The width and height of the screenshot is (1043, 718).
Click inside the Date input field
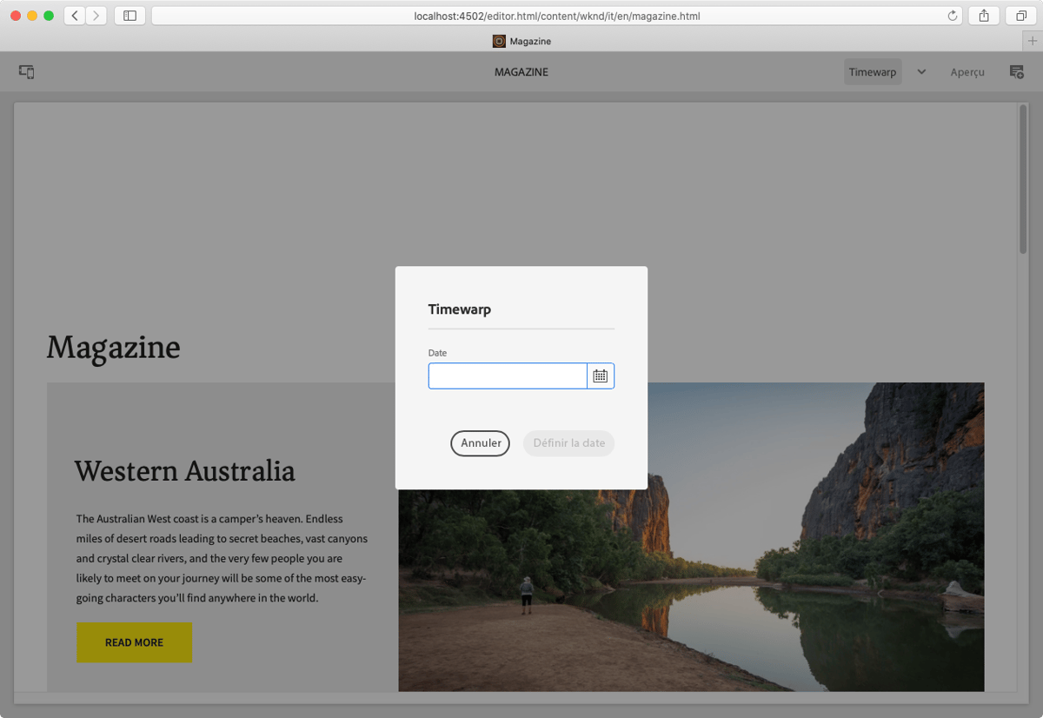click(x=507, y=375)
